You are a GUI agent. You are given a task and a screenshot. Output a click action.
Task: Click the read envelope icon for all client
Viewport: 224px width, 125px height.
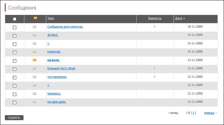34,35
